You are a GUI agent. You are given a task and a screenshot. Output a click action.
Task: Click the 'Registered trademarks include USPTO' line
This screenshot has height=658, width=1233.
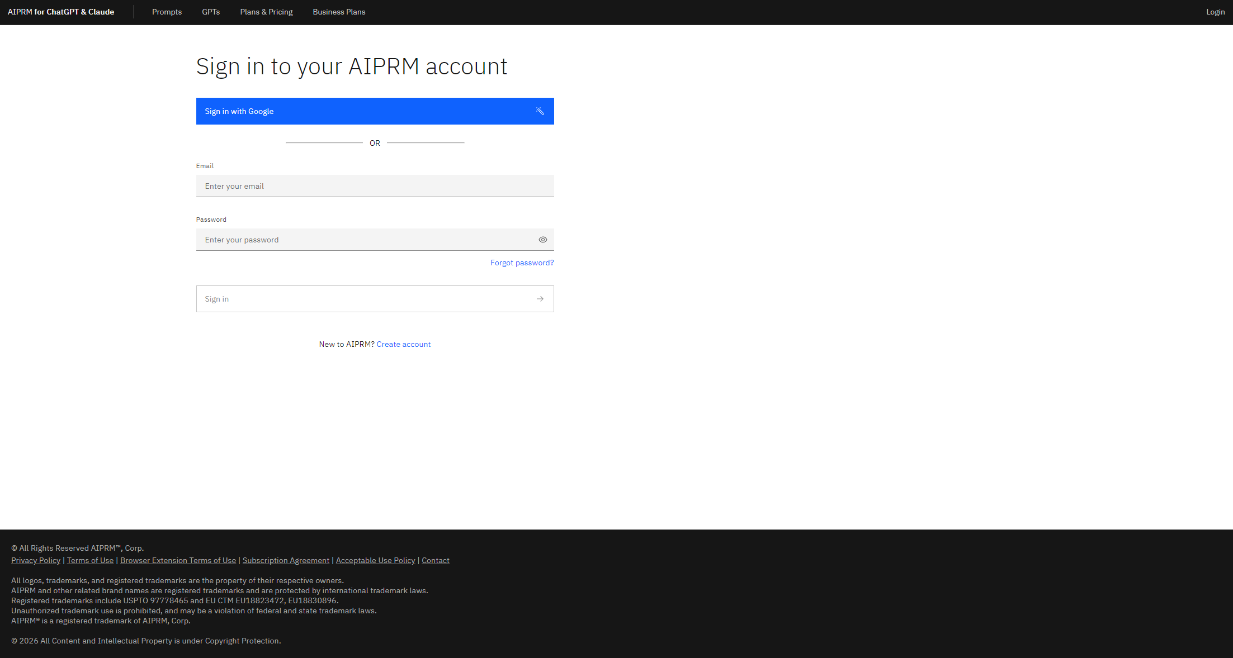175,600
